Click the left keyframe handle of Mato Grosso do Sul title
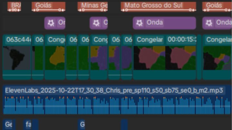Viewport: 232px width, 130px height. click(x=127, y=10)
